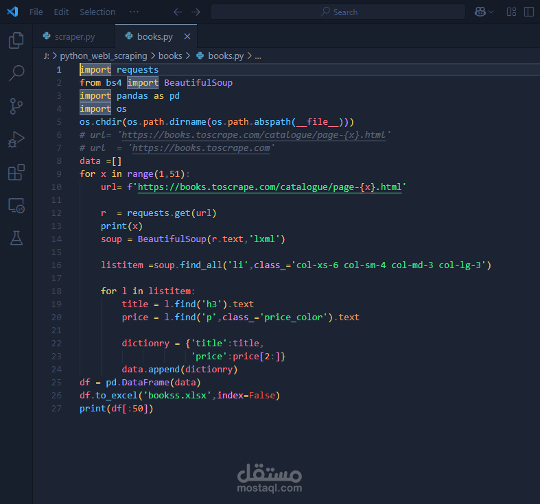Close the books.py tab
The height and width of the screenshot is (504, 540).
(x=187, y=36)
